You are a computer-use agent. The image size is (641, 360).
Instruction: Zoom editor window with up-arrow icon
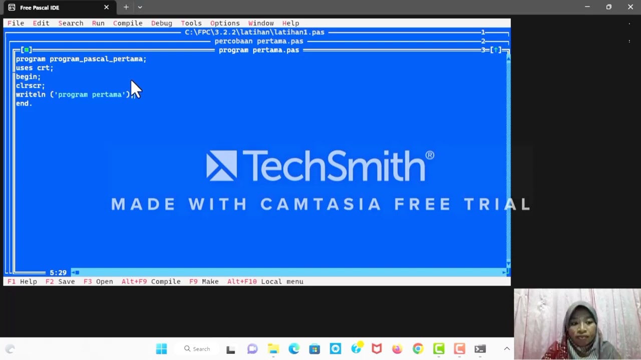(x=495, y=50)
